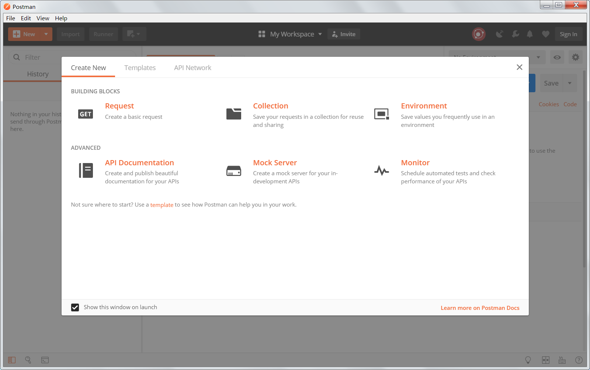Click the Environment link
Viewport: 590px width, 370px height.
[424, 106]
